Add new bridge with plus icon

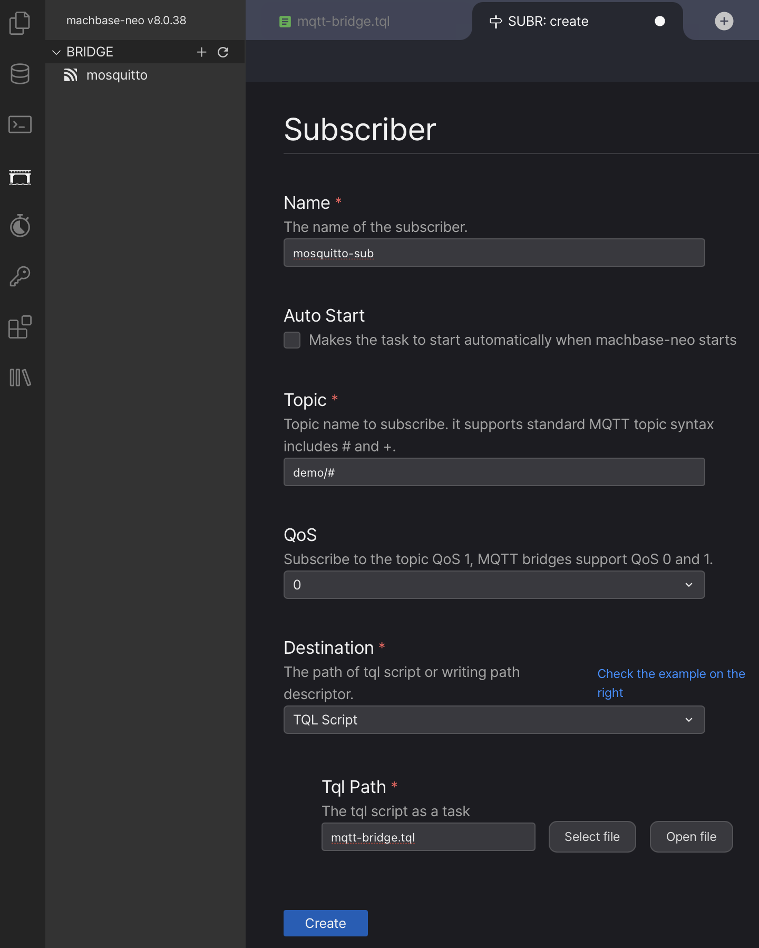tap(201, 52)
